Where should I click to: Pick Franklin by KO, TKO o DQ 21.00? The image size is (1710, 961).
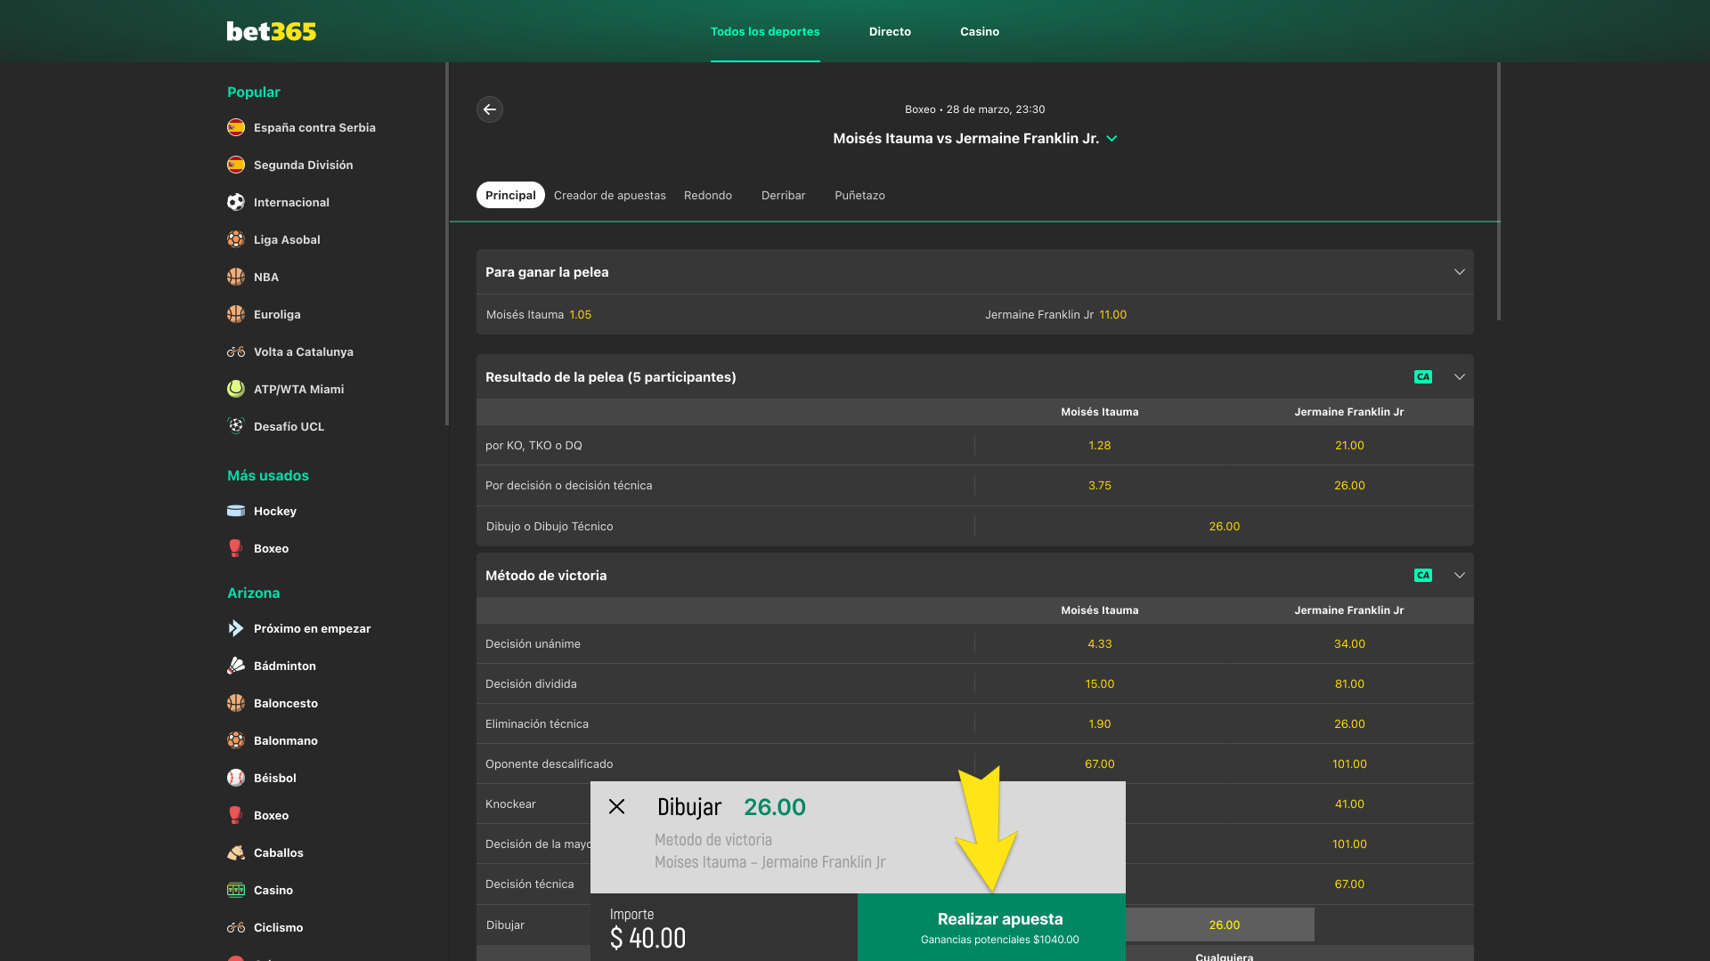pos(1349,446)
